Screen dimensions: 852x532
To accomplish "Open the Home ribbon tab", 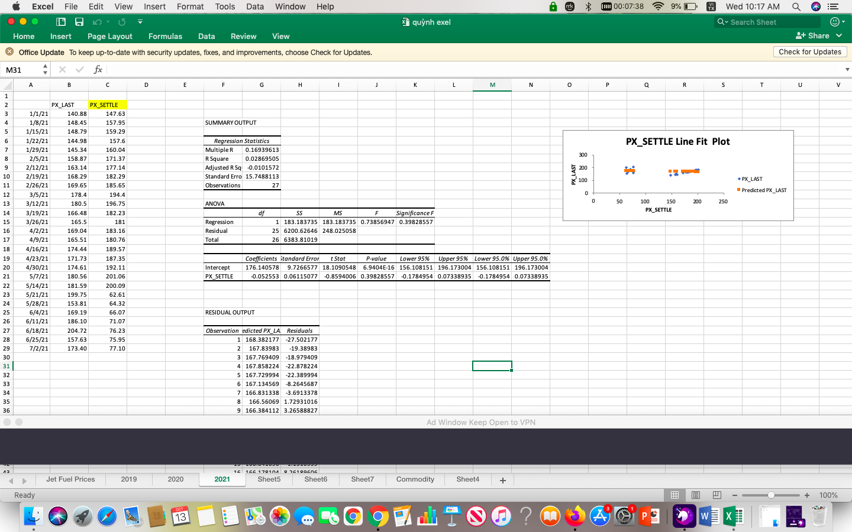I will (x=24, y=36).
